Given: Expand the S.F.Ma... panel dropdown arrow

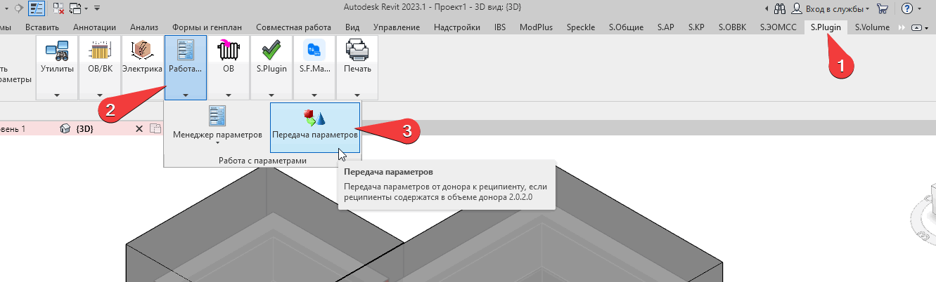Looking at the screenshot, I should click(x=314, y=94).
